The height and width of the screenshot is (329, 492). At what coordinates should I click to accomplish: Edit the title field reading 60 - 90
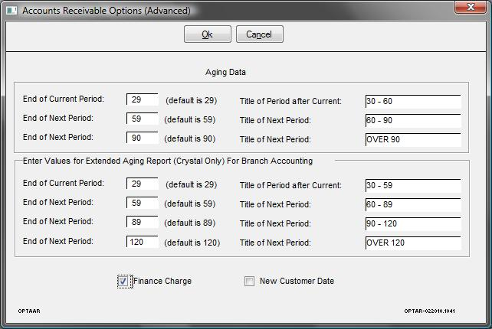click(x=413, y=120)
